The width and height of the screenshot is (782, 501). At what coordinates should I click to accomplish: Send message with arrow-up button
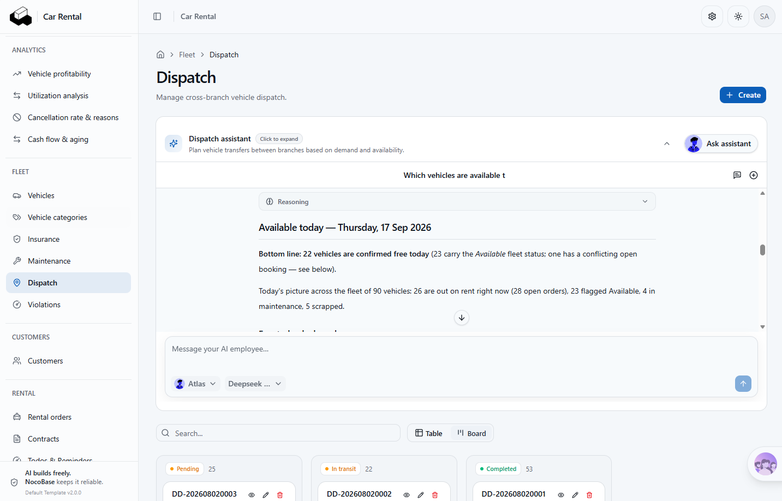(743, 384)
